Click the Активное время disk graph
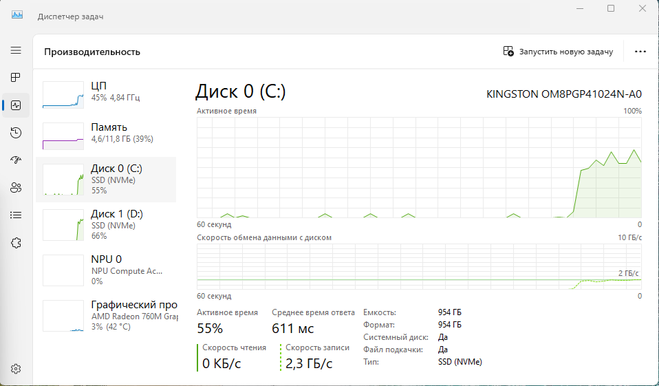The image size is (659, 386). 419,167
